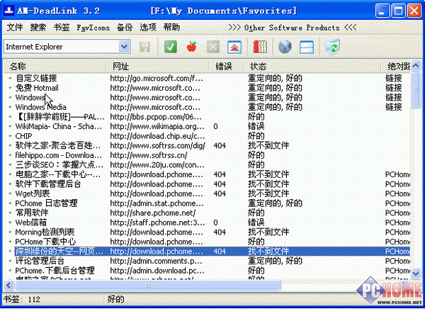Select the 电脑之家--下载中心 bookmark row
Viewport: 425px width, 309px height.
[x=207, y=174]
